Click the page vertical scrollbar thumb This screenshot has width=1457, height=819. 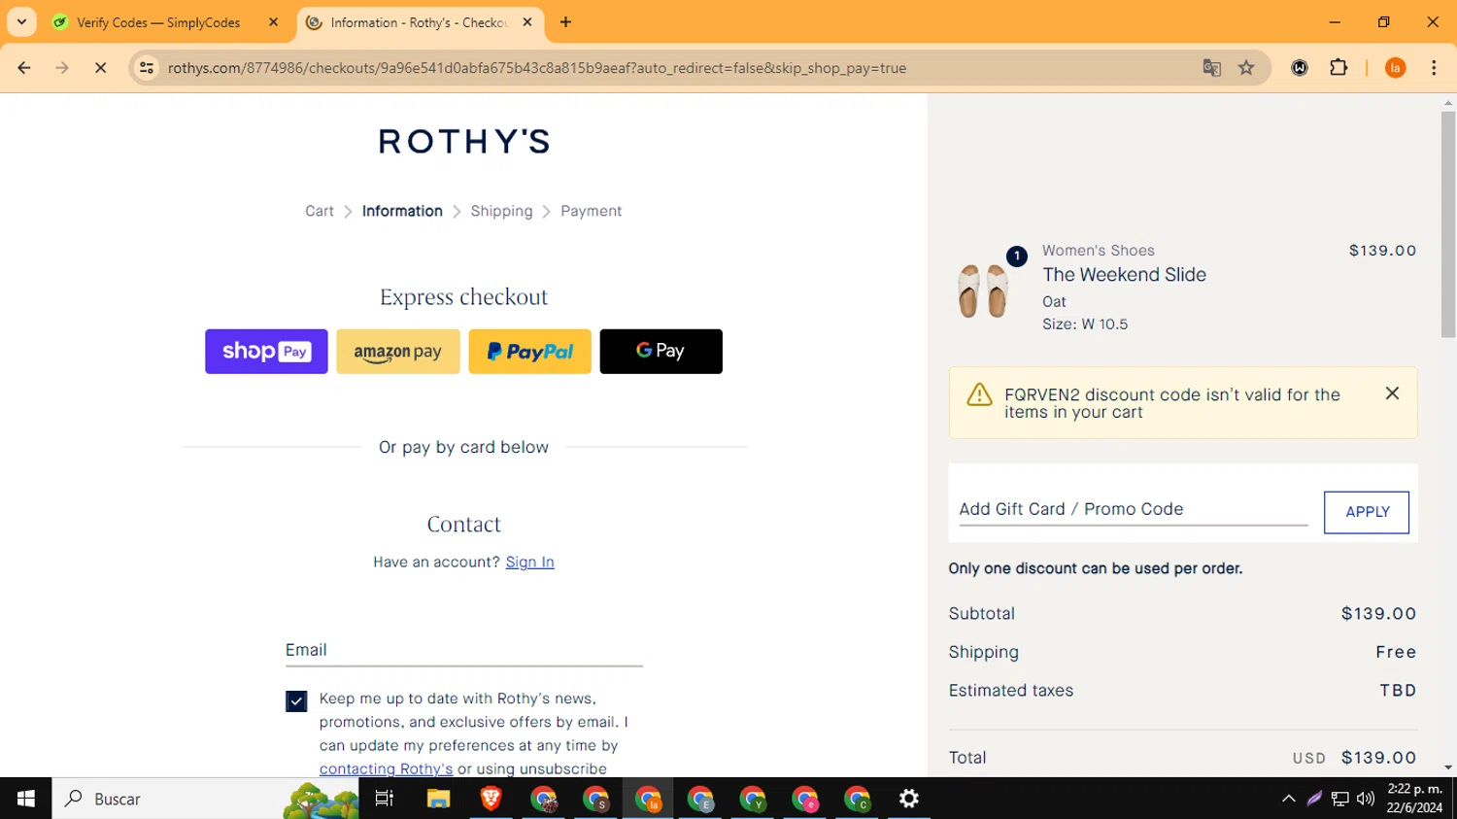click(1448, 224)
